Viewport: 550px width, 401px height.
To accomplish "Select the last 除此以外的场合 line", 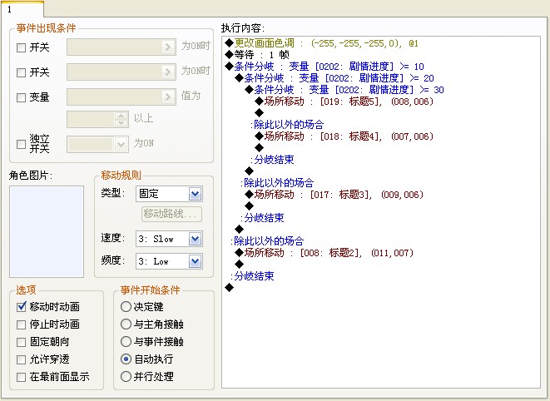I will tap(267, 241).
